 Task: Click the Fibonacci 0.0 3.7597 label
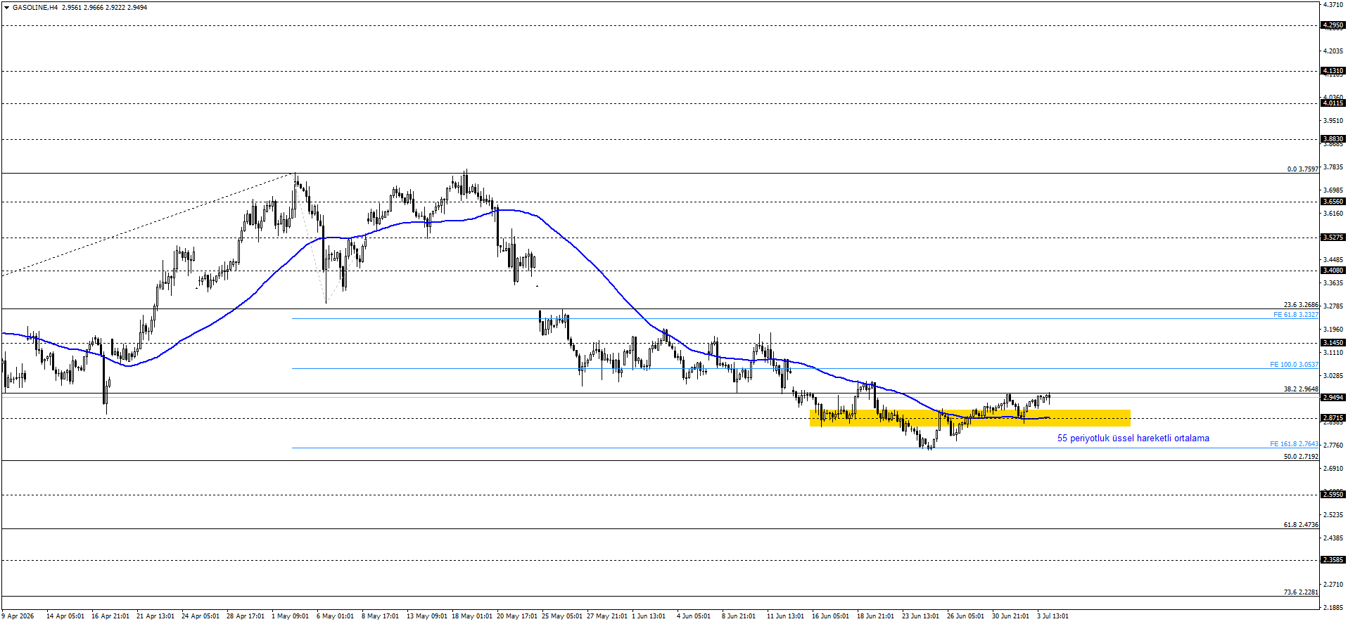[1303, 169]
